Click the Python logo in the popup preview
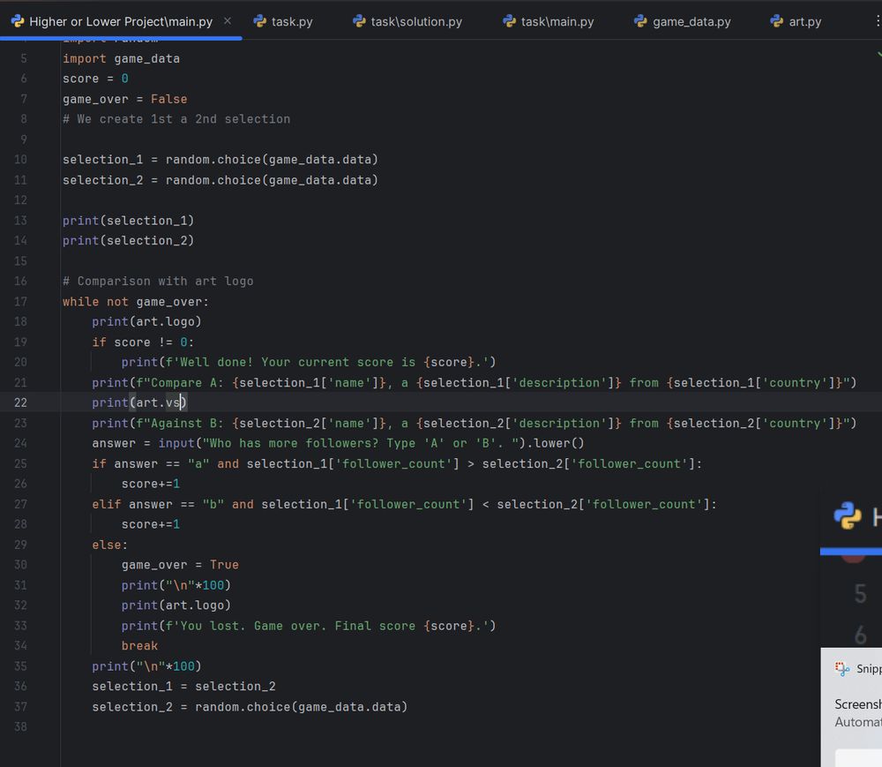The height and width of the screenshot is (767, 882). (847, 515)
